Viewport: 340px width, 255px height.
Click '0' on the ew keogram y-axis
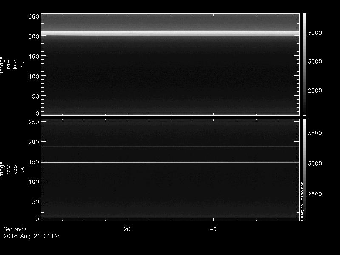(37, 218)
